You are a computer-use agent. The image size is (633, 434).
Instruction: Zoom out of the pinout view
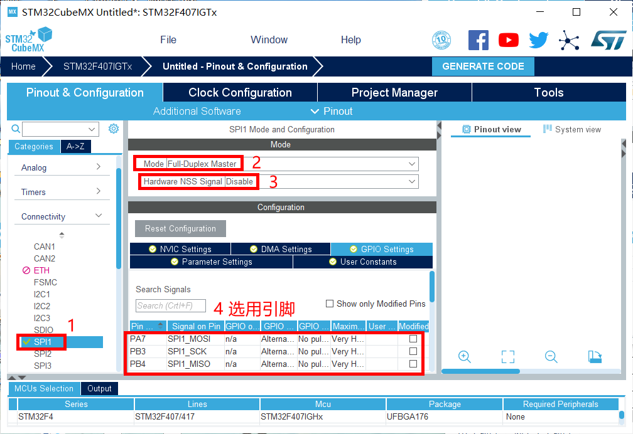click(x=551, y=357)
